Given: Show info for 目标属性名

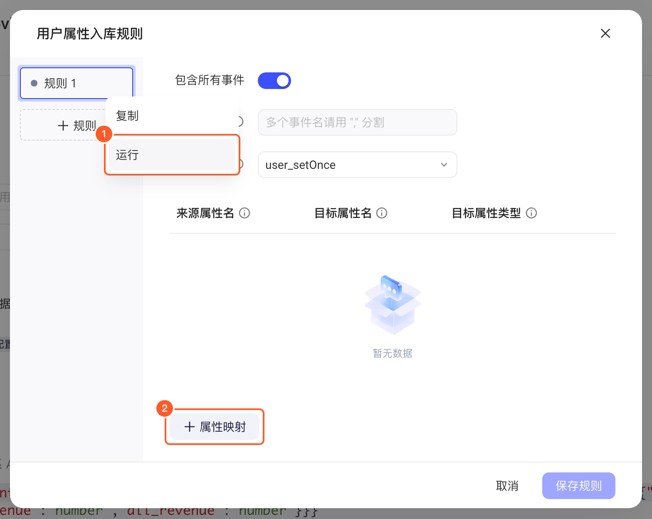Looking at the screenshot, I should point(382,213).
